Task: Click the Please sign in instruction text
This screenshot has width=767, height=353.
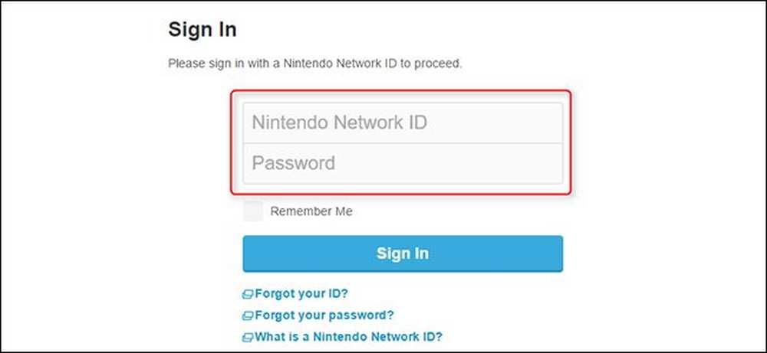Action: pyautogui.click(x=315, y=64)
